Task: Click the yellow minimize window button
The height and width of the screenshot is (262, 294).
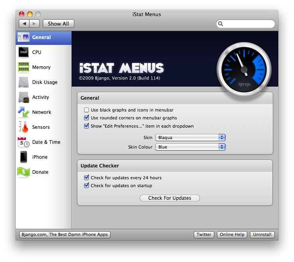Action: click(x=30, y=14)
